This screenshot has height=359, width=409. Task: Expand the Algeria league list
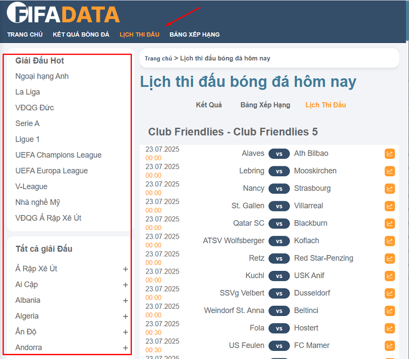point(125,316)
